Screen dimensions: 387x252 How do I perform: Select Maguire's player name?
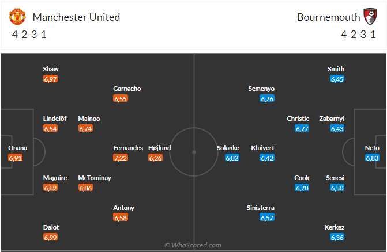point(55,178)
